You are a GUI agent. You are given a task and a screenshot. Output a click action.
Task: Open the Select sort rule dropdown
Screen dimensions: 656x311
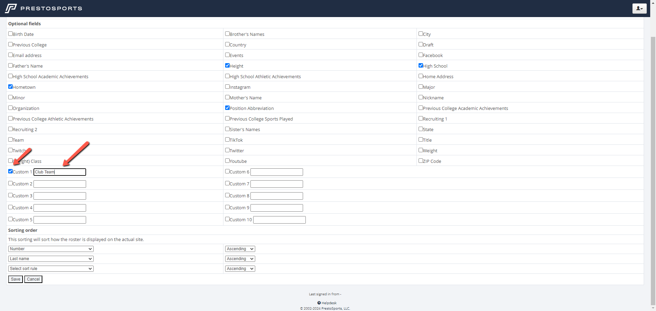pyautogui.click(x=51, y=269)
